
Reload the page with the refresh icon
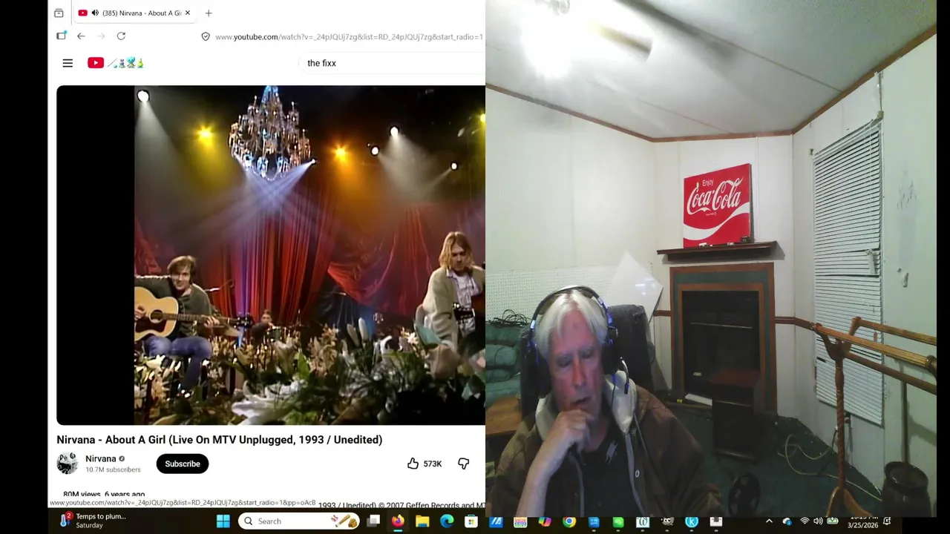(x=121, y=36)
